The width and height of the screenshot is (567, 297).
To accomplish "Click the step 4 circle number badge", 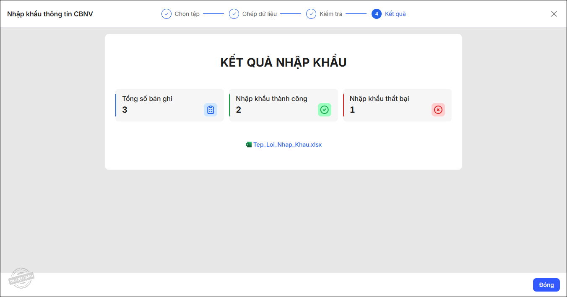I will click(377, 14).
